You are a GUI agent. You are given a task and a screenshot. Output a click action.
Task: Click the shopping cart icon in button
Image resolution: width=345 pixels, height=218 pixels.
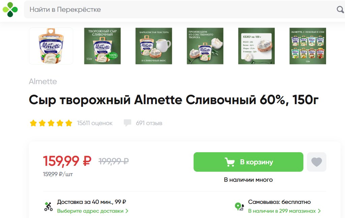[x=229, y=162]
